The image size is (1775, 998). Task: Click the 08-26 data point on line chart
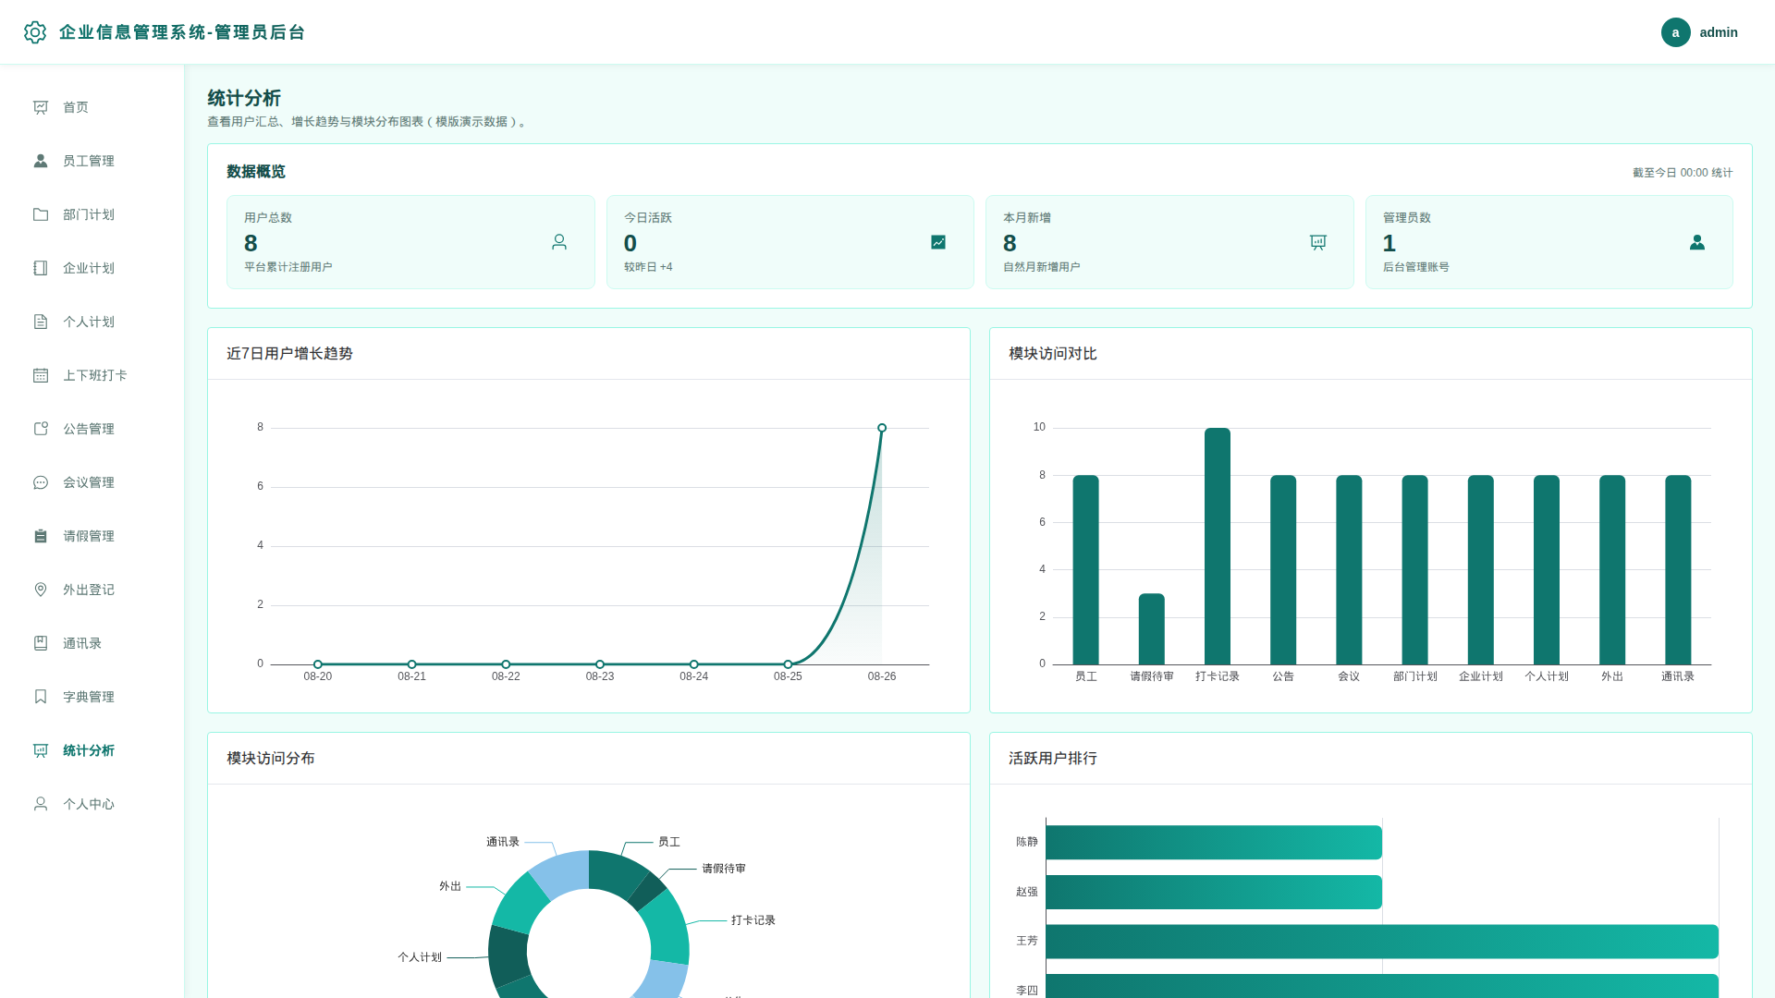[x=882, y=428]
